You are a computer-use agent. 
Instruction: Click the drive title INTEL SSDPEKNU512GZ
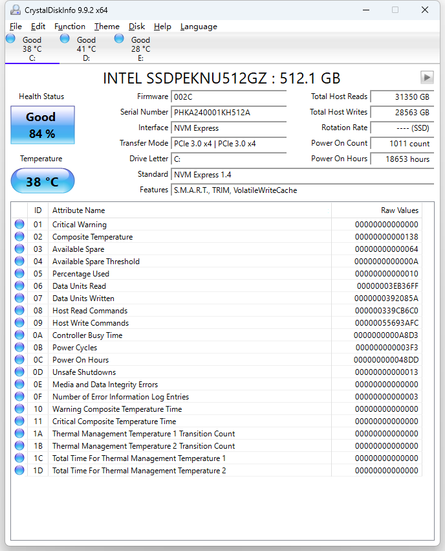[221, 78]
